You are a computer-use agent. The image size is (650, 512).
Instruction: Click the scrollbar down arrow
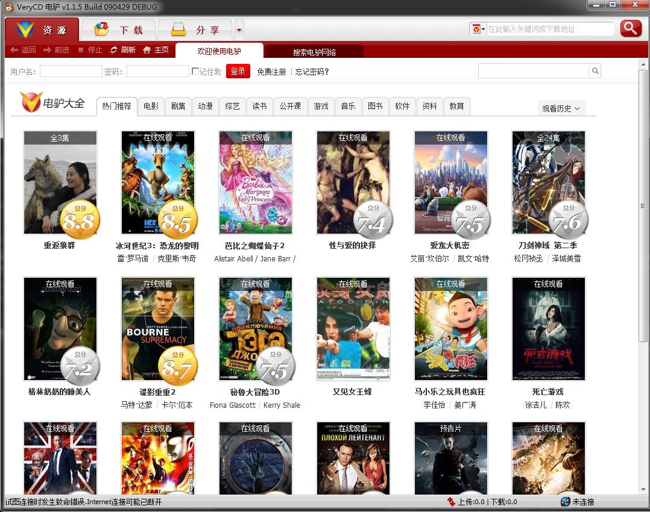point(643,489)
